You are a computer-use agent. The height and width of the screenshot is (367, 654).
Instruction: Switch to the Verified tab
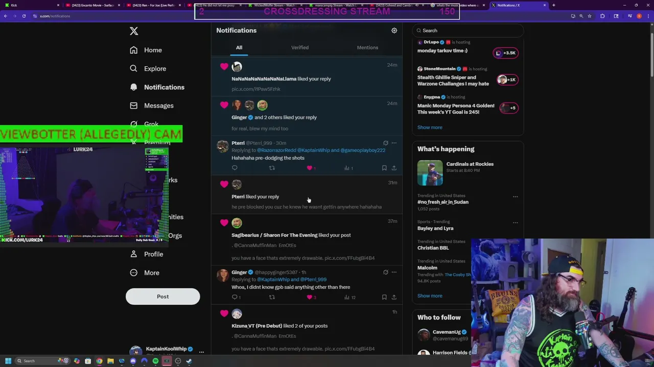300,47
